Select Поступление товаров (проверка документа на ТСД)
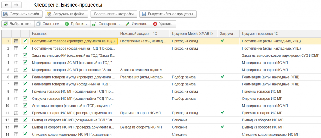 tap(74, 41)
